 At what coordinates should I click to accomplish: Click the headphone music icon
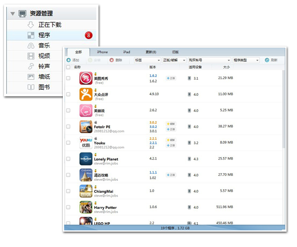[31, 45]
